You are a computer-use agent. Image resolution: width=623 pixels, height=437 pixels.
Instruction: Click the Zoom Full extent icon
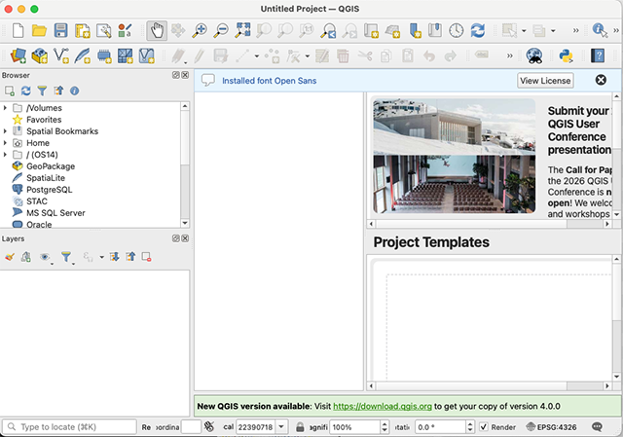point(242,30)
